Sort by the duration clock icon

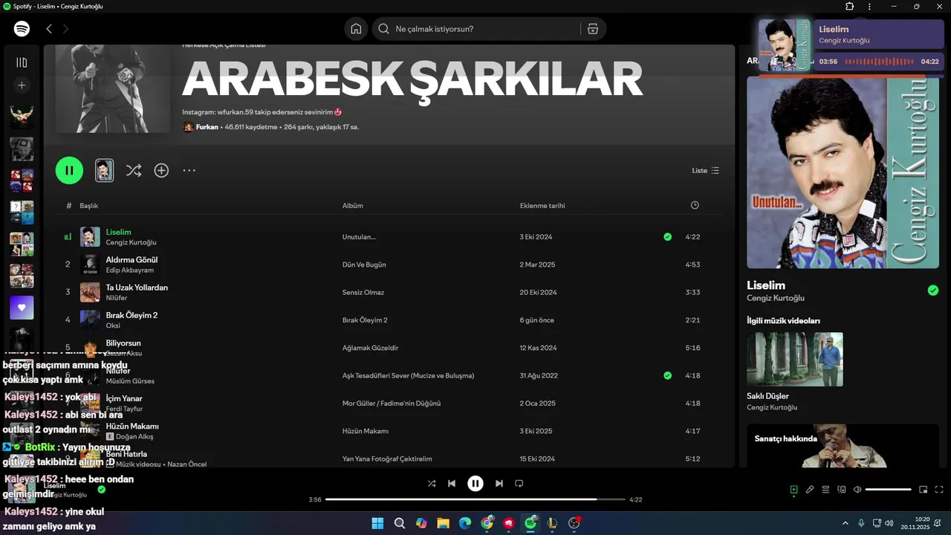[x=695, y=205]
